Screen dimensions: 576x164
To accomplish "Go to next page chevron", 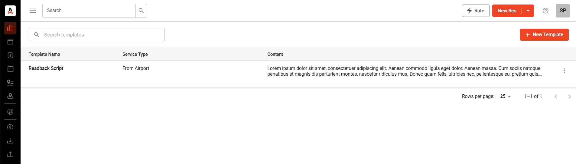I will click(569, 96).
